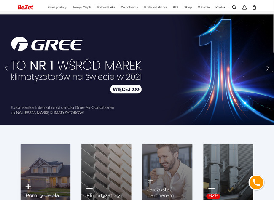Open Klimatyzatory menu item
Screen dimensions: 274x200
[x=57, y=7]
